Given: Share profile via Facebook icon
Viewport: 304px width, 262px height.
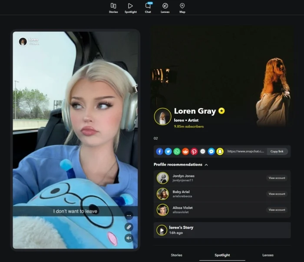Looking at the screenshot, I should [x=159, y=151].
